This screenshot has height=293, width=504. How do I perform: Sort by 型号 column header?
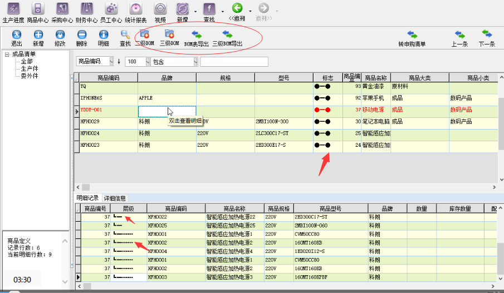(284, 78)
